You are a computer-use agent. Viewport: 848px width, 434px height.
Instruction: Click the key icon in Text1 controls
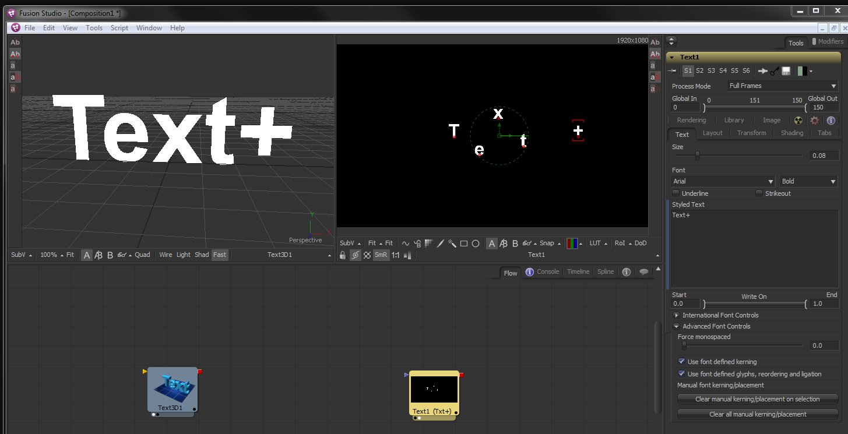(x=775, y=71)
